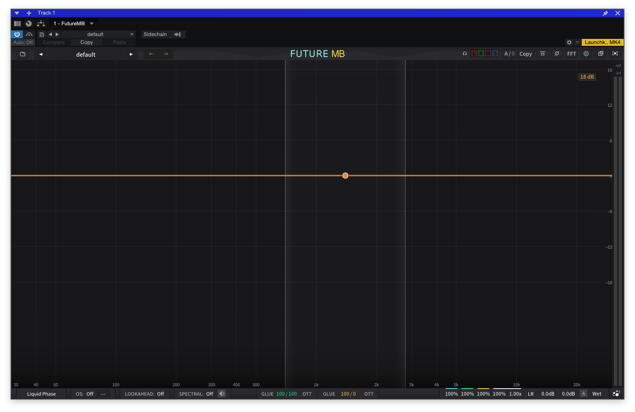Adjust the green-marked 100% value
Screen dimensions: 635x412
[468, 394]
